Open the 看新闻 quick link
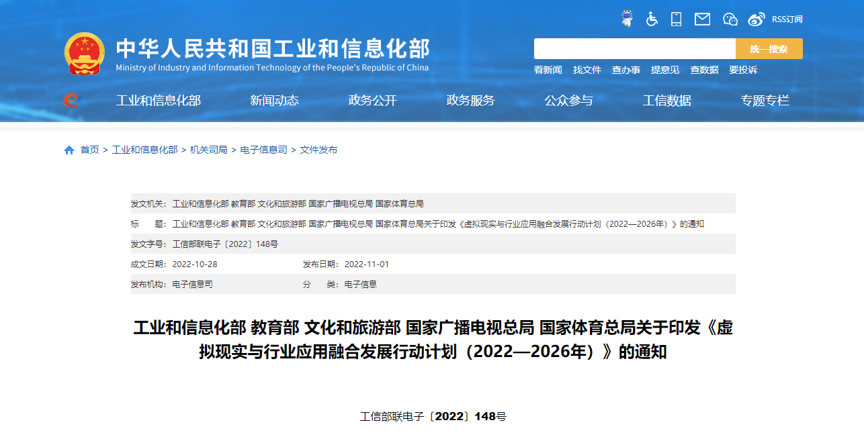 click(x=548, y=70)
